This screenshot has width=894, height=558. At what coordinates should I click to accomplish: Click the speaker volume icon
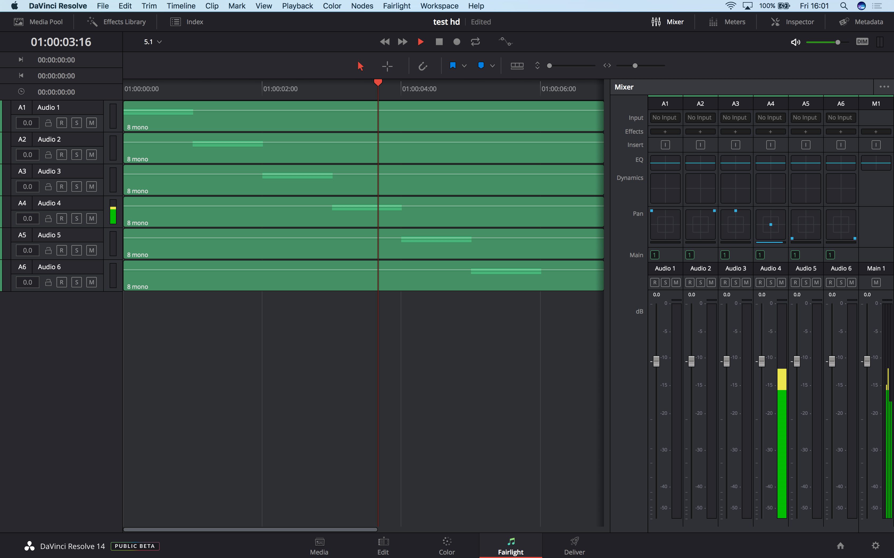click(795, 42)
